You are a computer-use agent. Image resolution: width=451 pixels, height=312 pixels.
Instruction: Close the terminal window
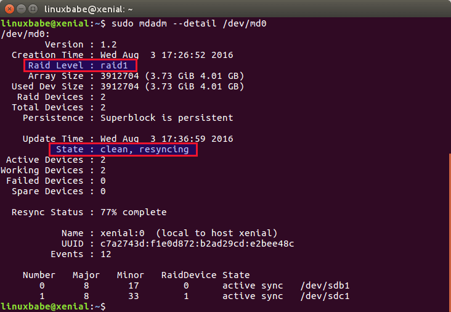9,9
